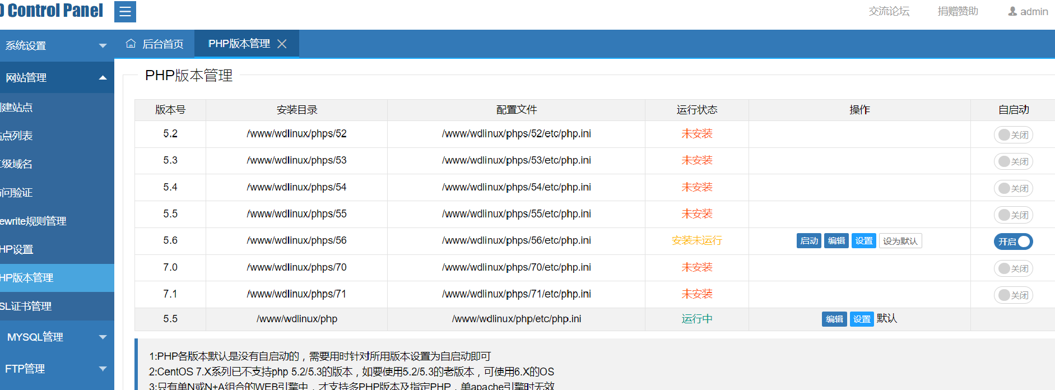Click version number 7.1
The width and height of the screenshot is (1055, 390).
[170, 294]
